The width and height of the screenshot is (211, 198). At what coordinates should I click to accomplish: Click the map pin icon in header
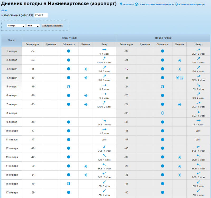[x=121, y=4]
